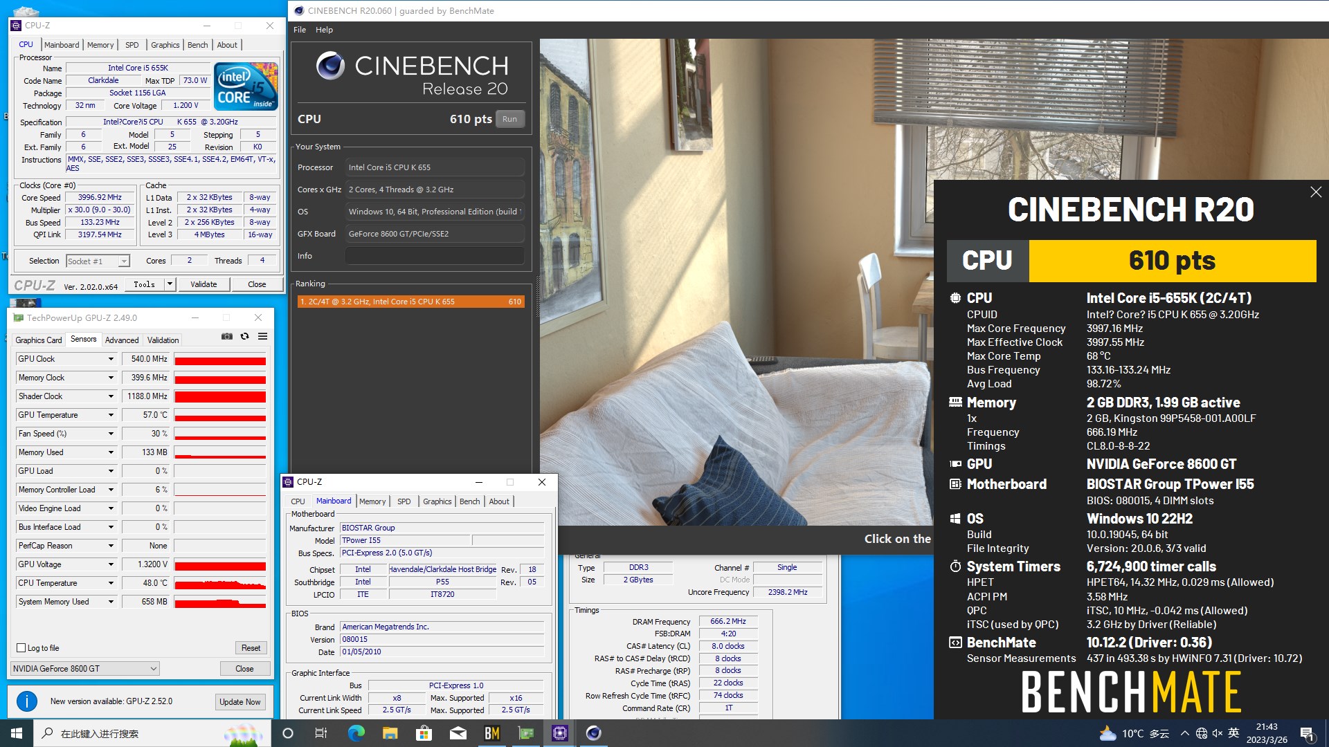1329x747 pixels.
Task: Toggle the ENG input language indicator
Action: pyautogui.click(x=1233, y=733)
